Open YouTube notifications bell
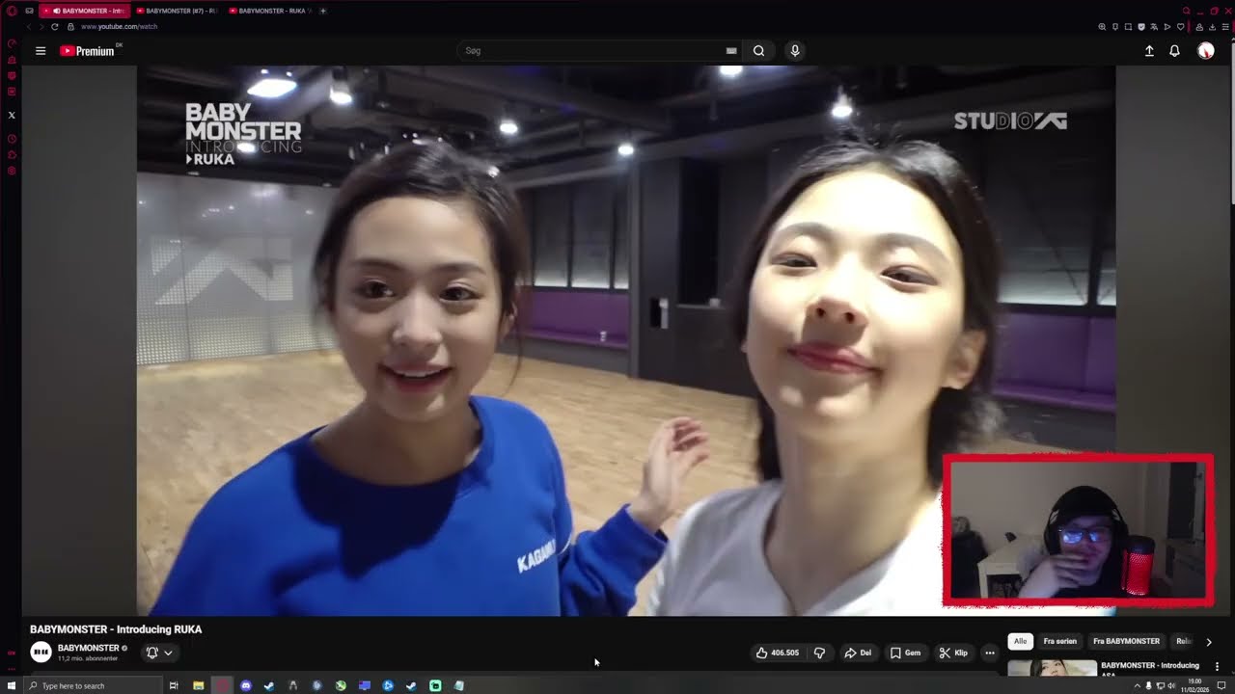Viewport: 1235px width, 694px height. [1174, 51]
